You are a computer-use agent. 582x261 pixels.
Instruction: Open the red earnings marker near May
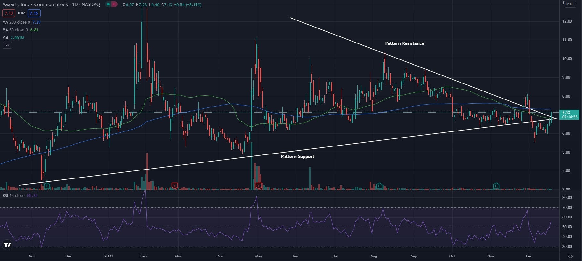(259, 186)
